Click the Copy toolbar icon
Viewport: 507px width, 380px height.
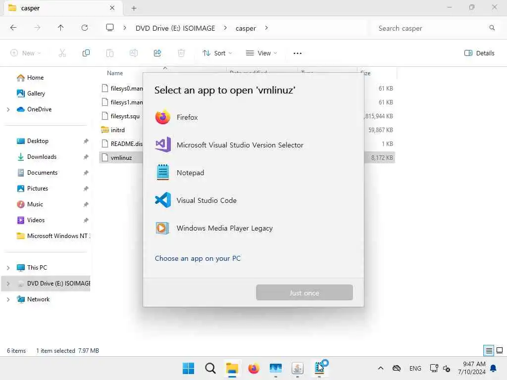(86, 53)
